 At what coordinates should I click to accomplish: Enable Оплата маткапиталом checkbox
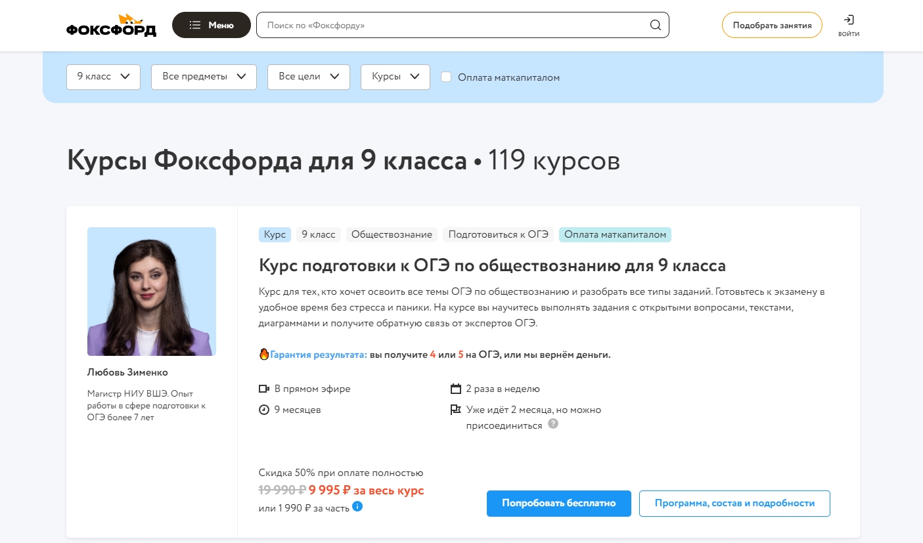coord(446,77)
